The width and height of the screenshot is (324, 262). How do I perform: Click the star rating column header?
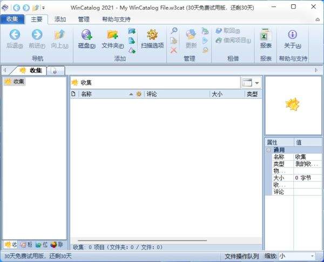click(x=139, y=94)
